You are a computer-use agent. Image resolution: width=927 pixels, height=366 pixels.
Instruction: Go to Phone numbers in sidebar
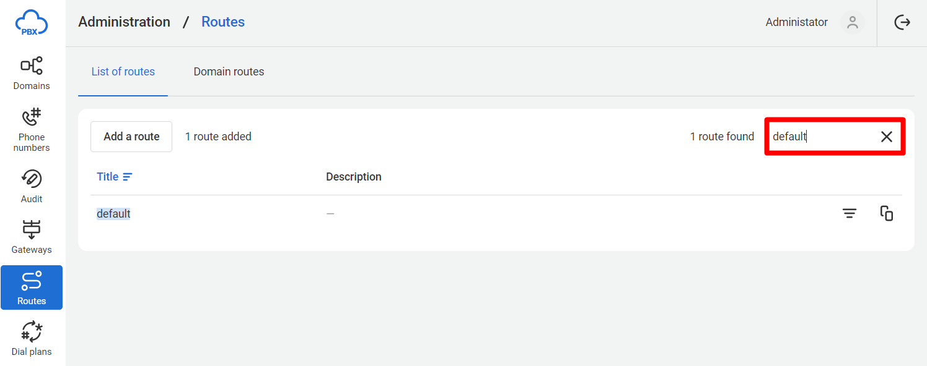coord(32,130)
